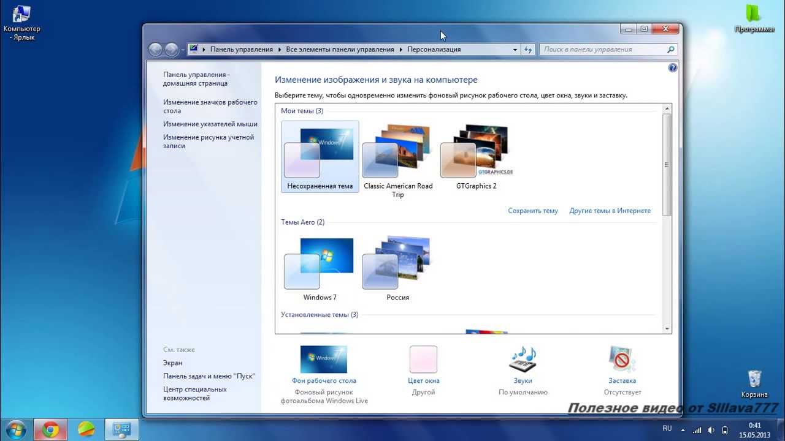Click Персонализация in the breadcrumb
The height and width of the screenshot is (441, 785).
[434, 50]
